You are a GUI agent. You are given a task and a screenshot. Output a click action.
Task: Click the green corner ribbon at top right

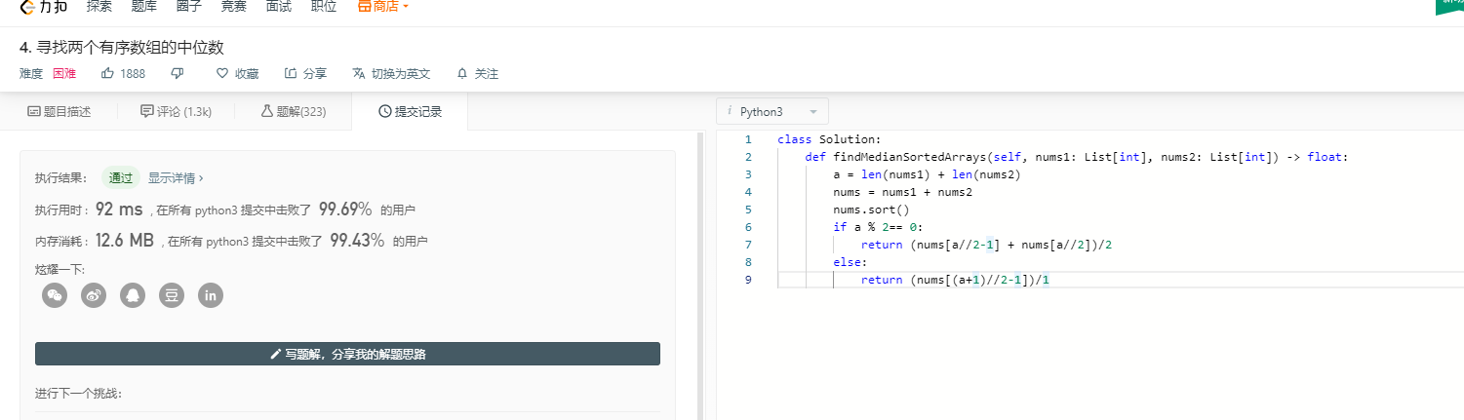[x=1449, y=6]
